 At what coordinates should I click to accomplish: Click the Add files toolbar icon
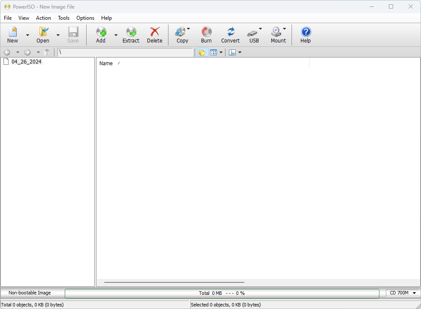pyautogui.click(x=101, y=32)
